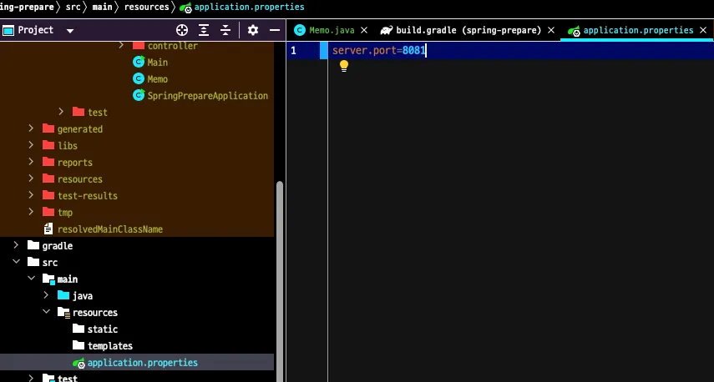714x382 pixels.
Task: Select the templates folder
Action: [x=110, y=346]
